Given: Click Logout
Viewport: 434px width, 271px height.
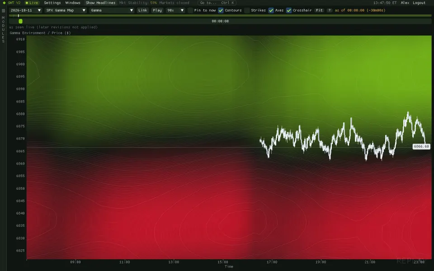Looking at the screenshot, I should click(419, 3).
